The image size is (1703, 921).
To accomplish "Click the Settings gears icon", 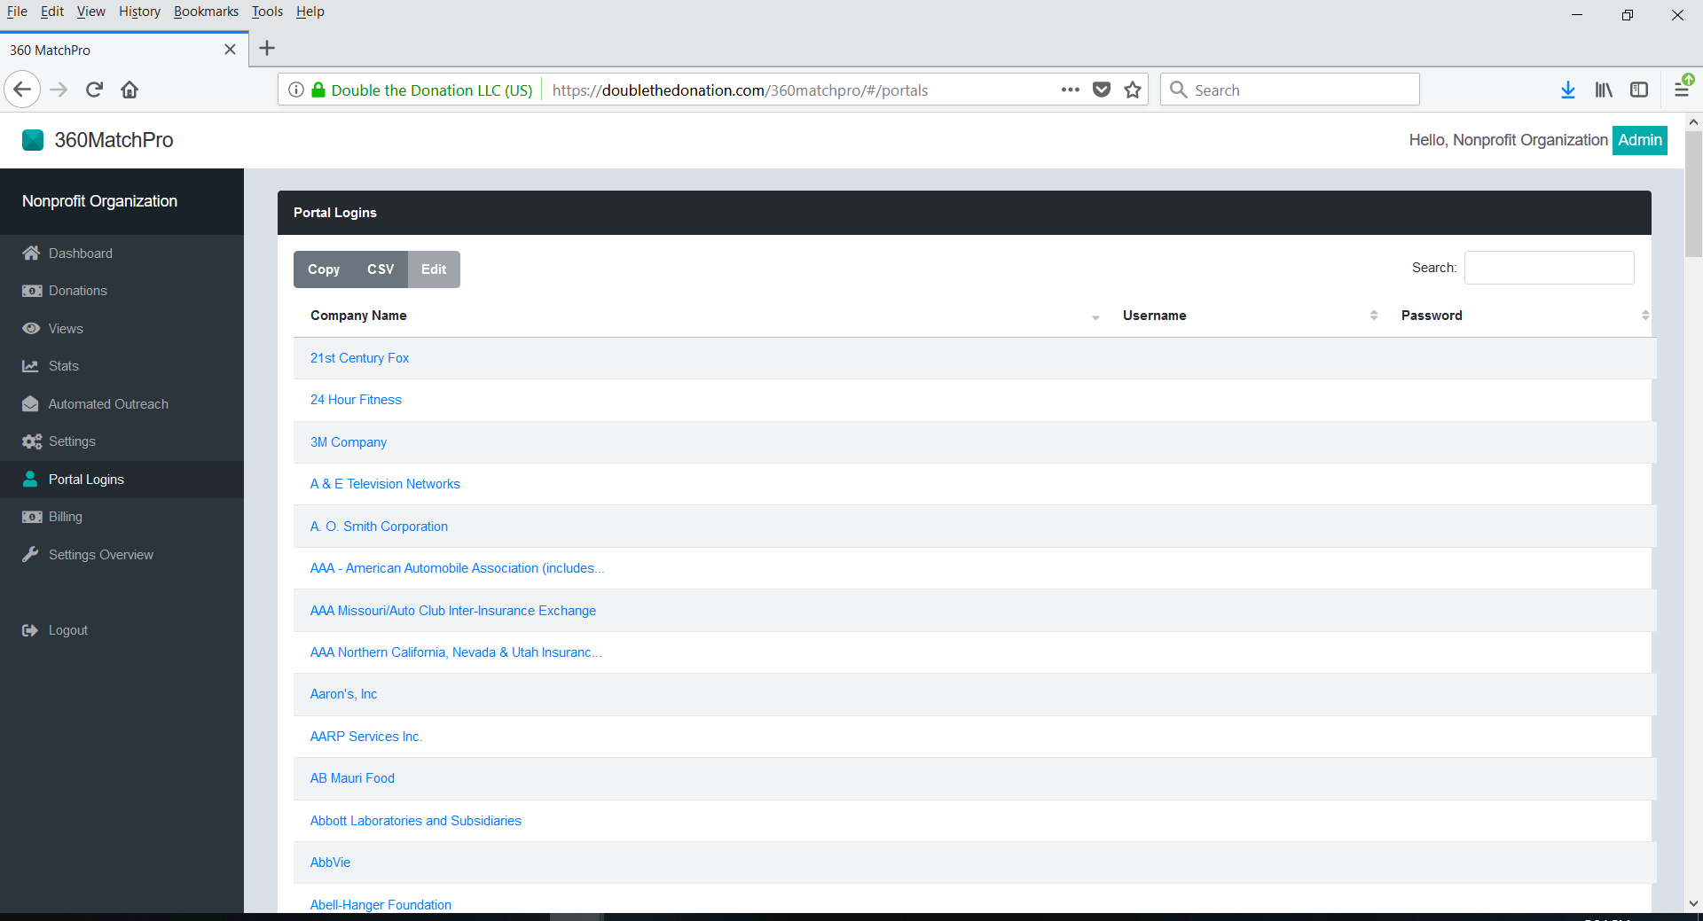I will 32,441.
